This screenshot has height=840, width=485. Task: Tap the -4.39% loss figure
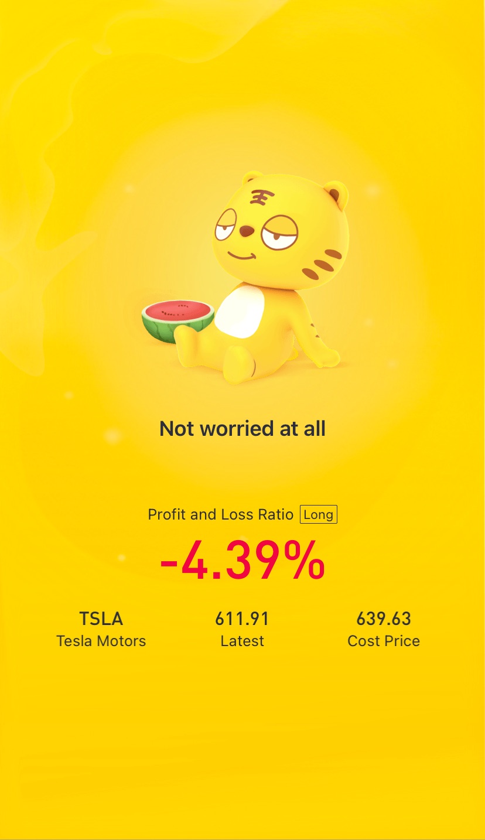(x=242, y=560)
